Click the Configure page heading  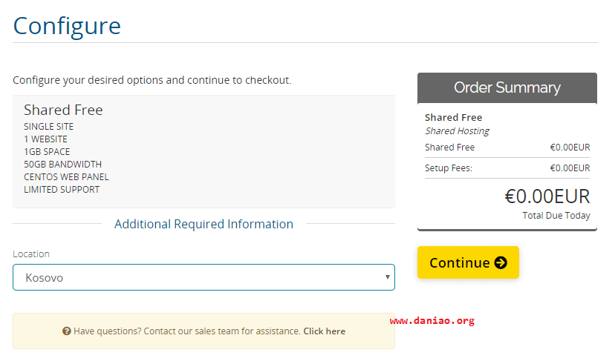(67, 26)
